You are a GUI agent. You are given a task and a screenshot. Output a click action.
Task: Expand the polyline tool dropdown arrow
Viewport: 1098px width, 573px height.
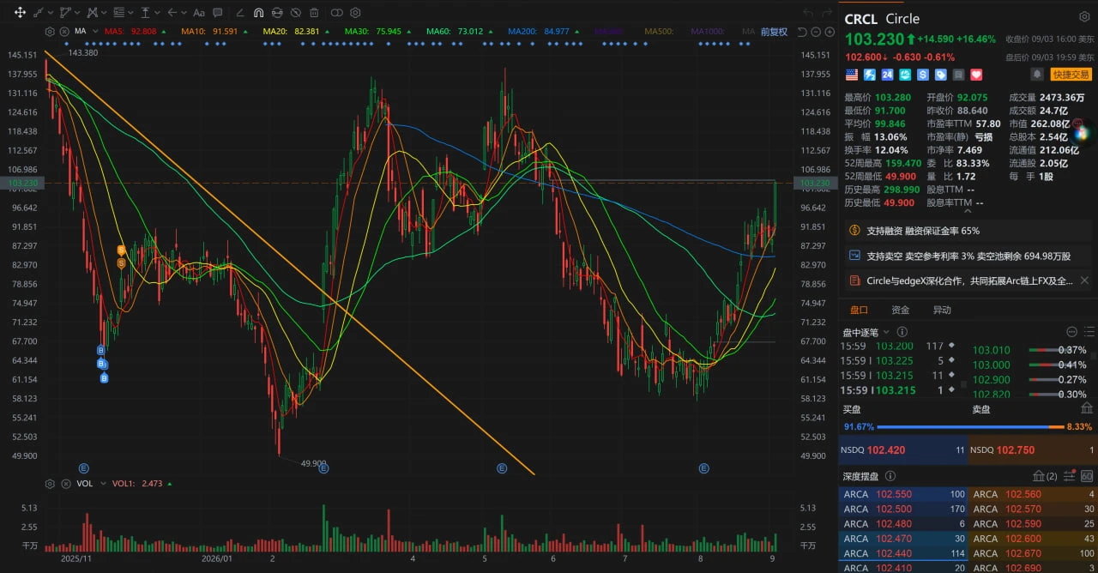pos(77,13)
